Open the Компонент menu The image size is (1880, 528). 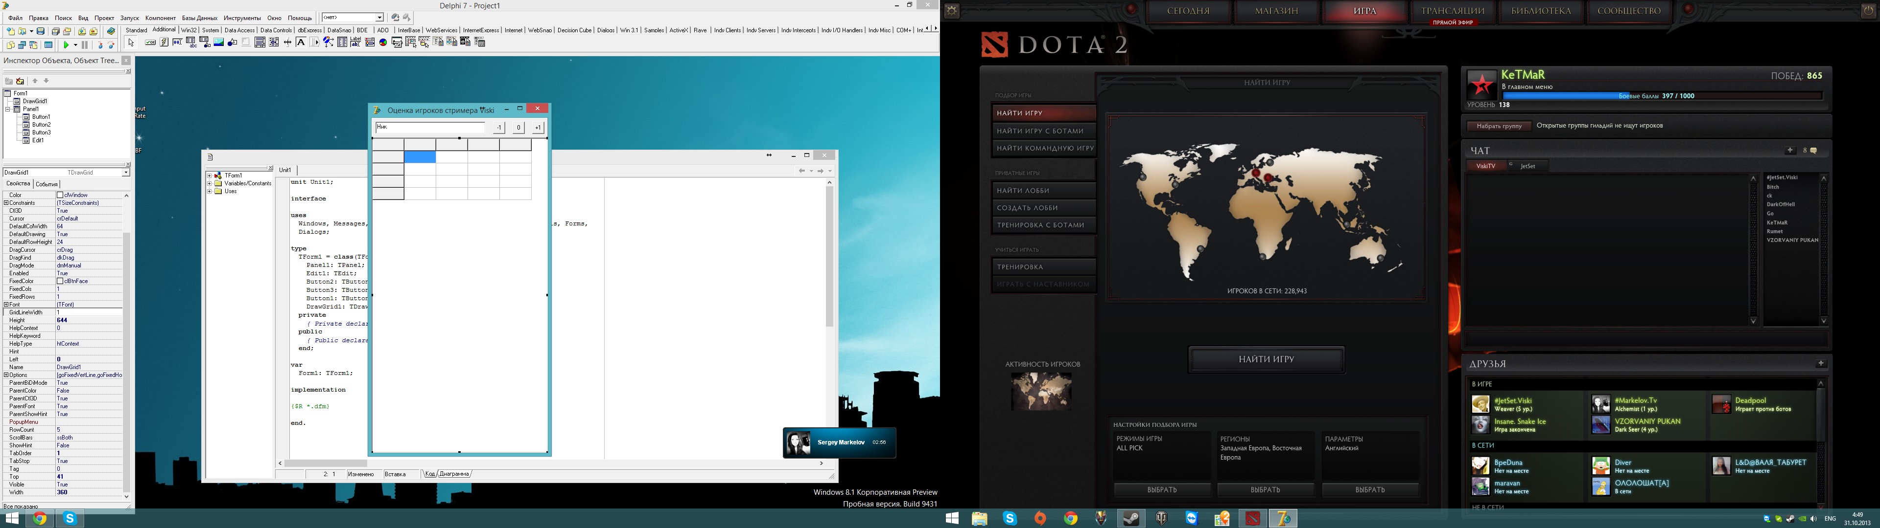click(160, 18)
